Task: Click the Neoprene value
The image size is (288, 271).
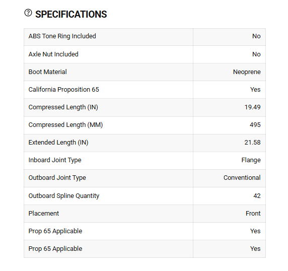Action: pos(247,72)
